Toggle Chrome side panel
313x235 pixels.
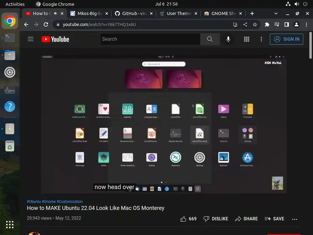287,24
